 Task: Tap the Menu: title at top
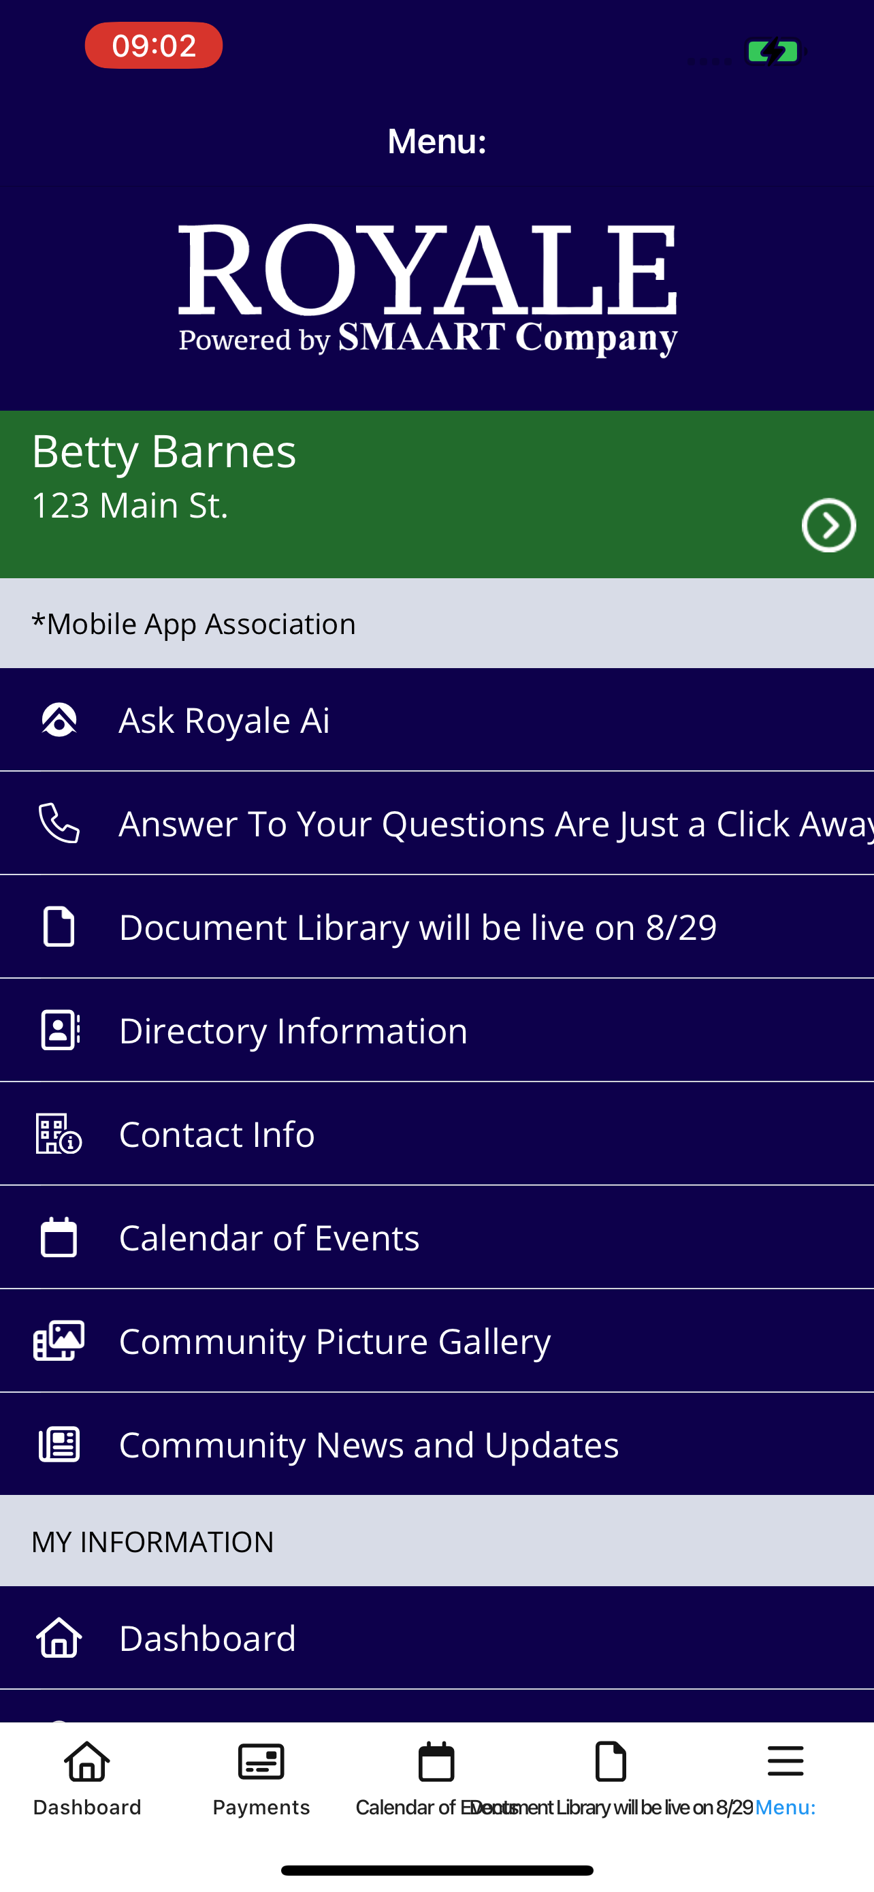(x=436, y=141)
